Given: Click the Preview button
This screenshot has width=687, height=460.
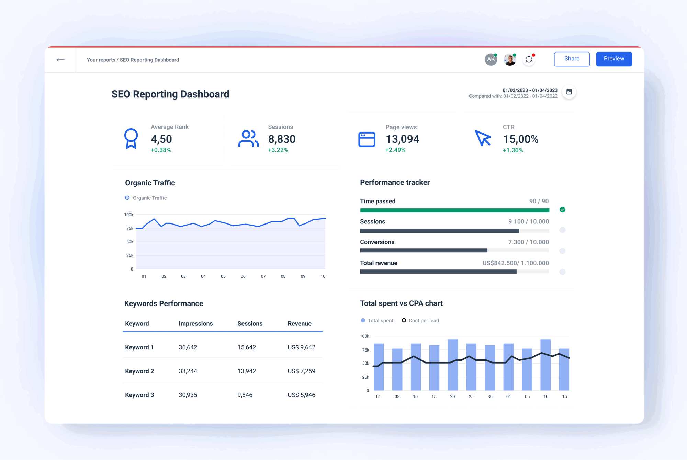Looking at the screenshot, I should (x=614, y=59).
